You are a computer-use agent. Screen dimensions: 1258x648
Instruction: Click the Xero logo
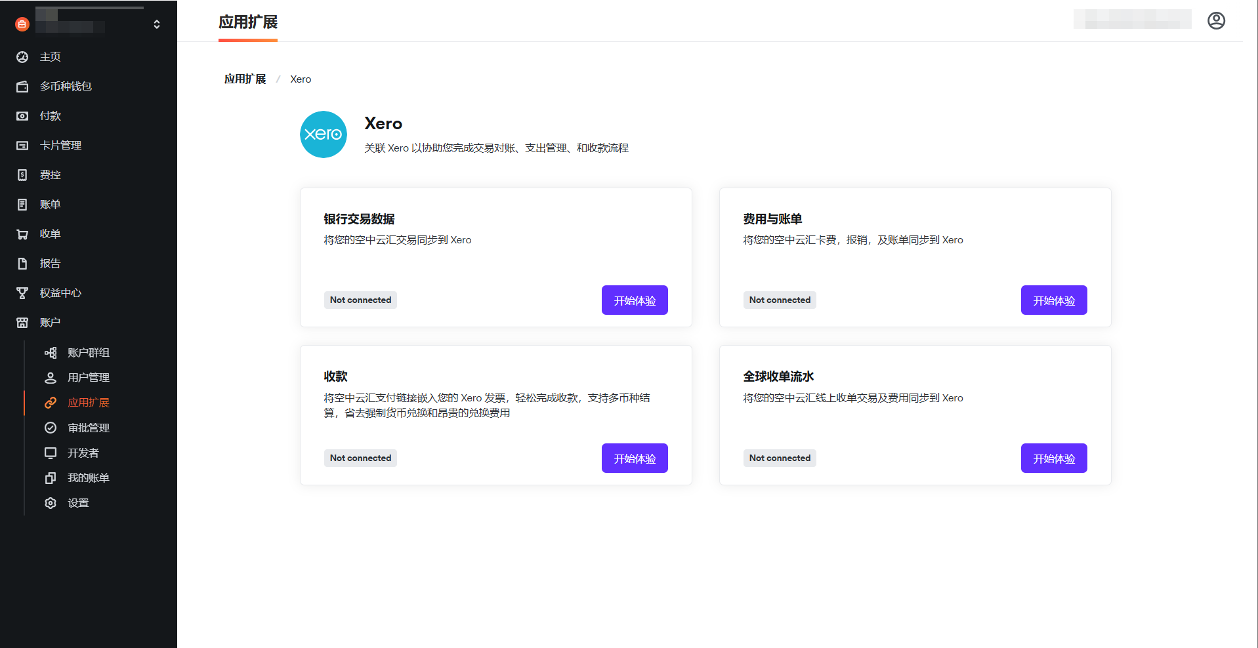pyautogui.click(x=324, y=134)
